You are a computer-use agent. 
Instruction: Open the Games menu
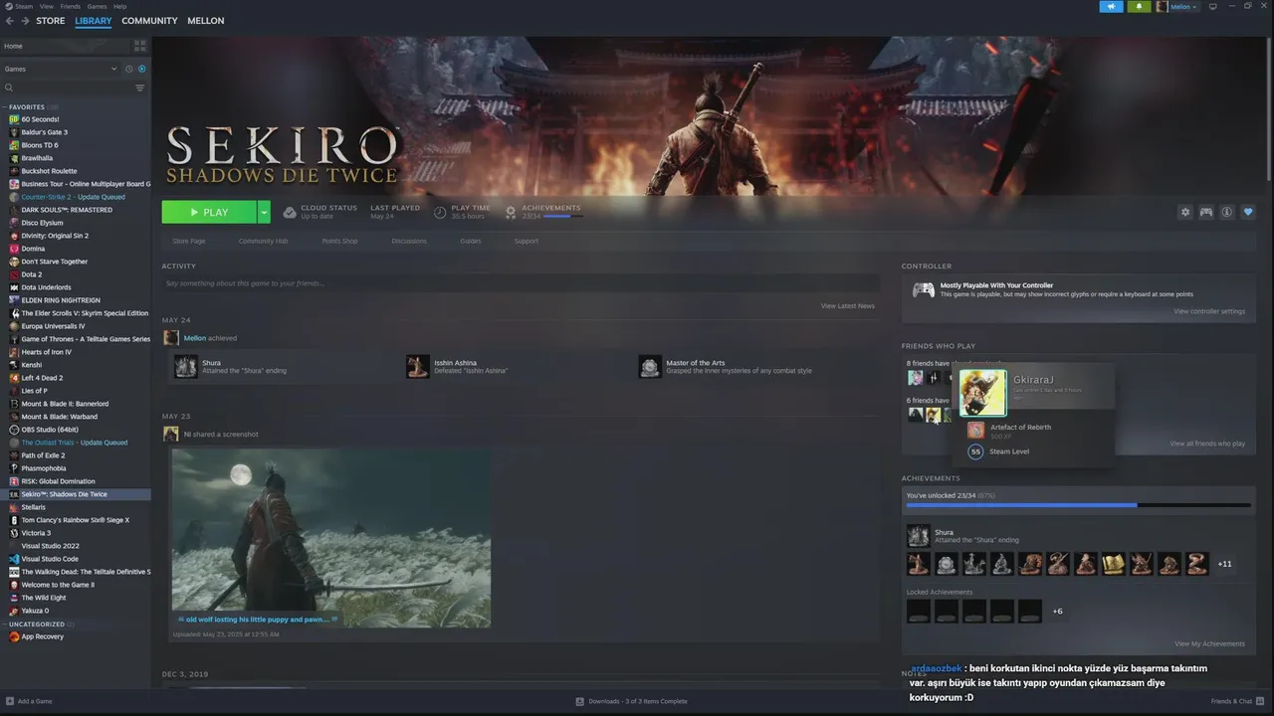pyautogui.click(x=97, y=6)
